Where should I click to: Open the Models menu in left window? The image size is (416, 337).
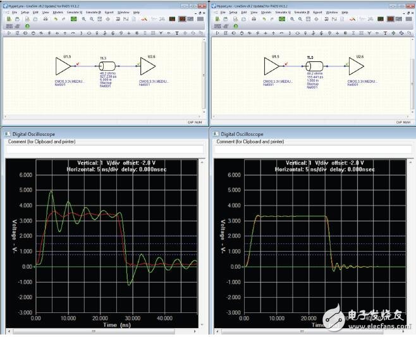pos(58,12)
